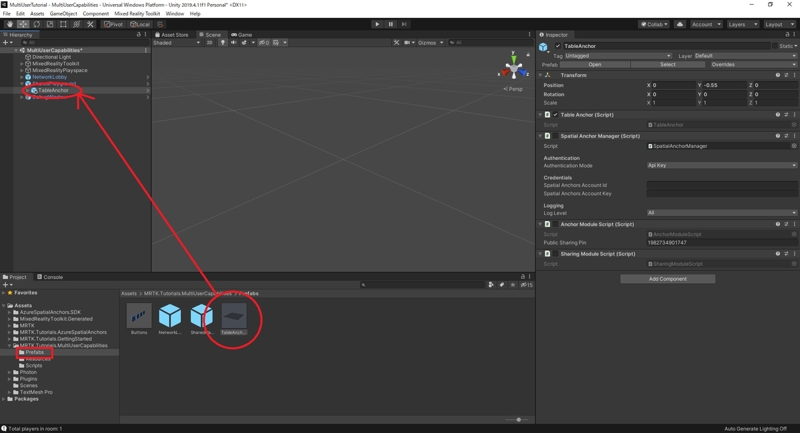
Task: Toggle the scene grid visibility icon
Action: (276, 43)
